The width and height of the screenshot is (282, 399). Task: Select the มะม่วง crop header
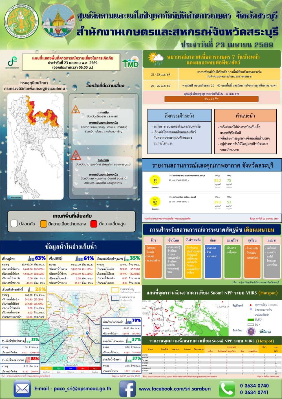point(272,240)
